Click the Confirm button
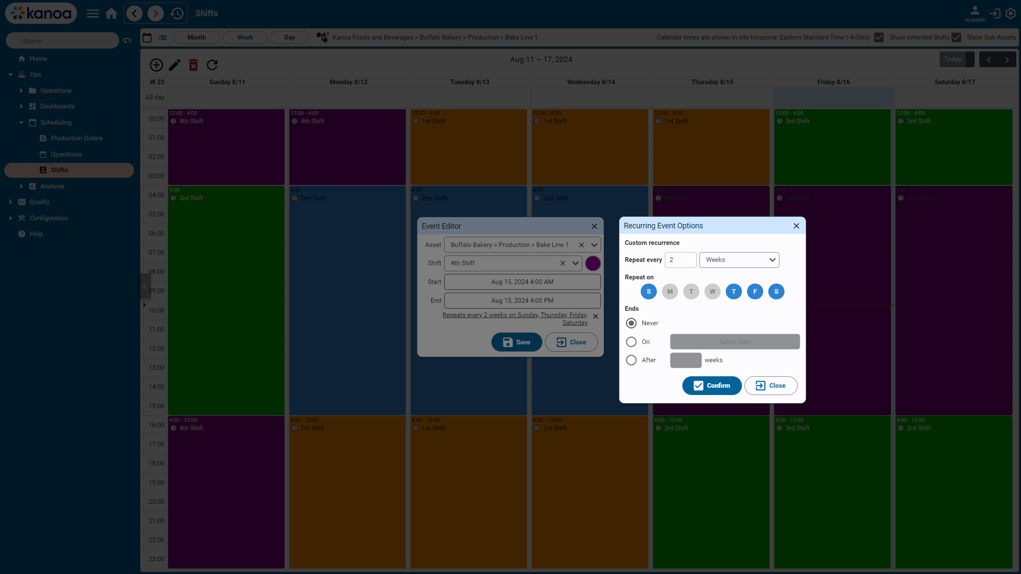This screenshot has width=1021, height=574. coord(712,386)
